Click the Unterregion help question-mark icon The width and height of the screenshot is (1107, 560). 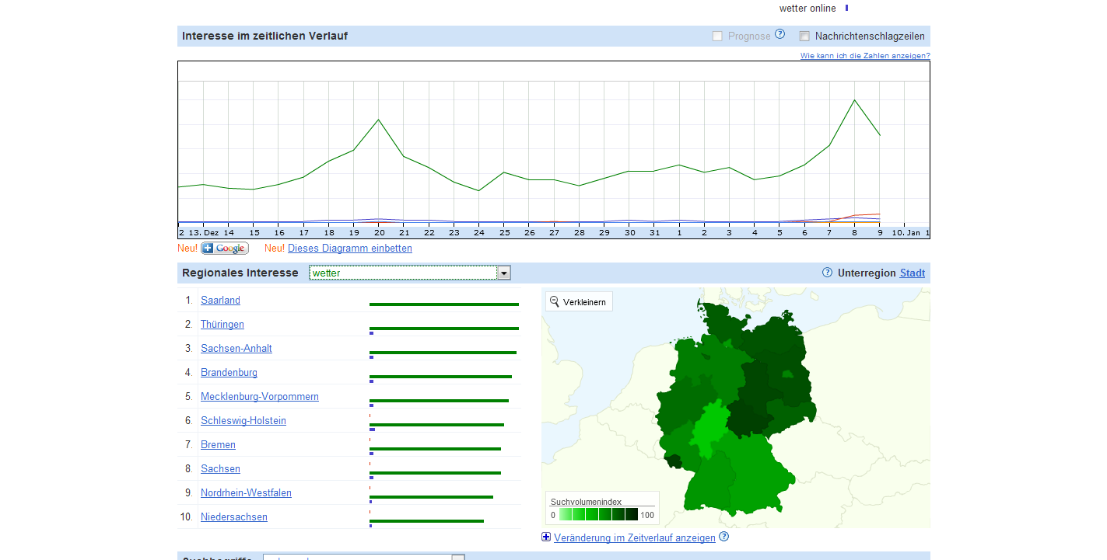(828, 273)
